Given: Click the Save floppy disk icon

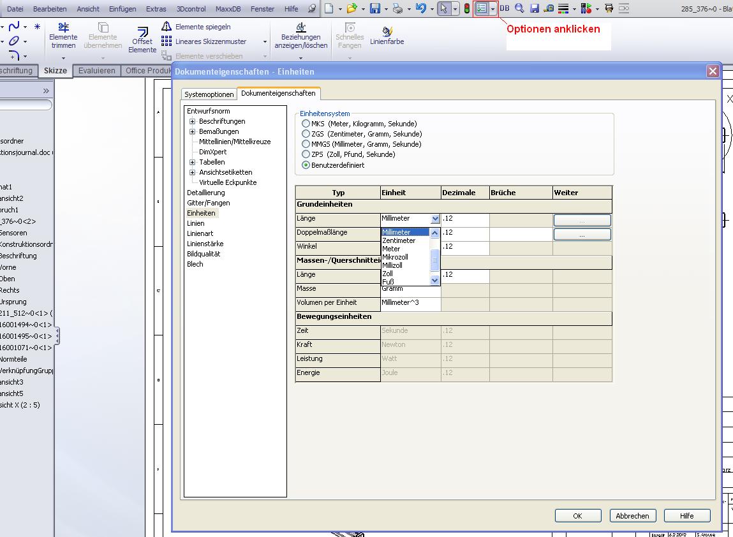Looking at the screenshot, I should pyautogui.click(x=374, y=8).
